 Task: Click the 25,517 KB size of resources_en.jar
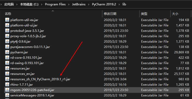click(x=182, y=74)
